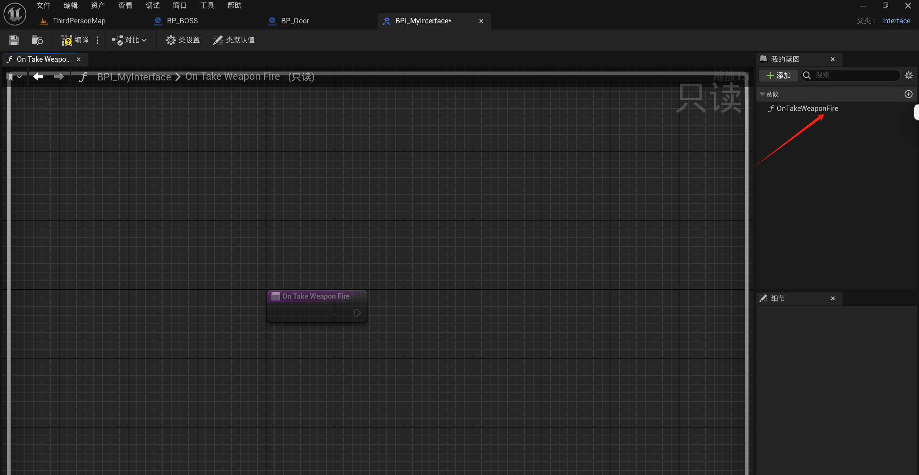Image resolution: width=919 pixels, height=475 pixels.
Task: Click the browse to asset icon
Action: (x=37, y=40)
